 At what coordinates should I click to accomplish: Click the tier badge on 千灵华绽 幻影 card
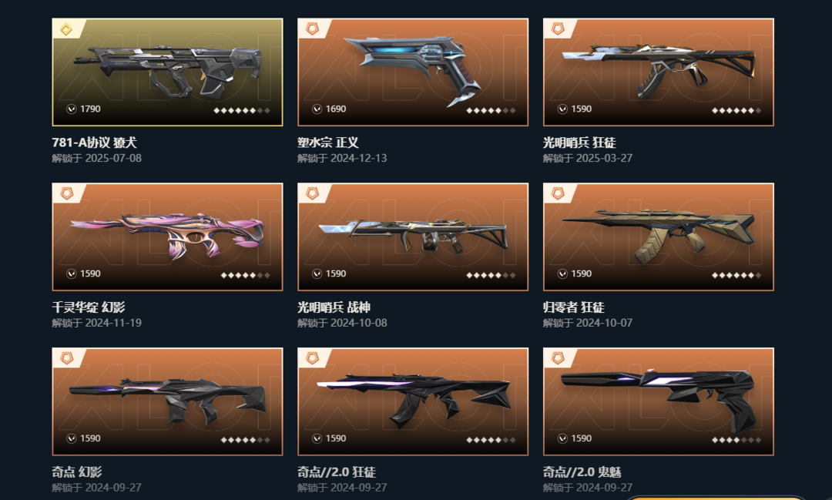[x=66, y=193]
